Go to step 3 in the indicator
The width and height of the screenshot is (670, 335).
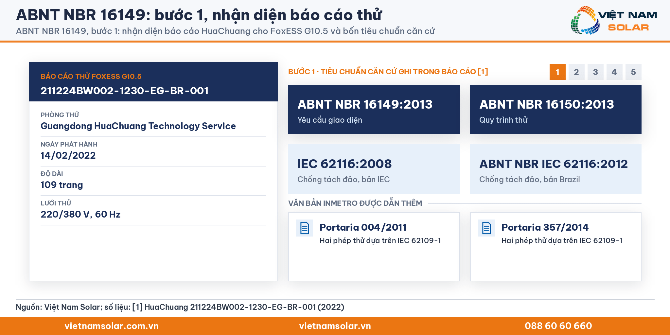click(x=595, y=72)
